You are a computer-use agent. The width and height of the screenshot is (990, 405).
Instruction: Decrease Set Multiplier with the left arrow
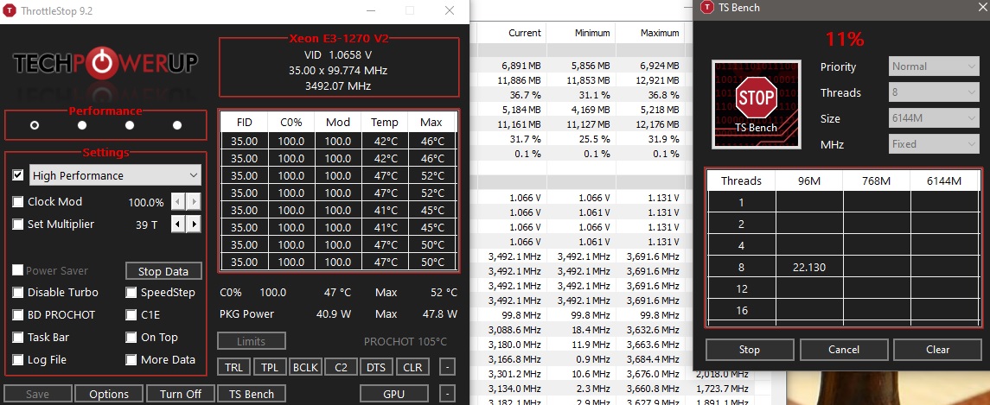click(179, 224)
